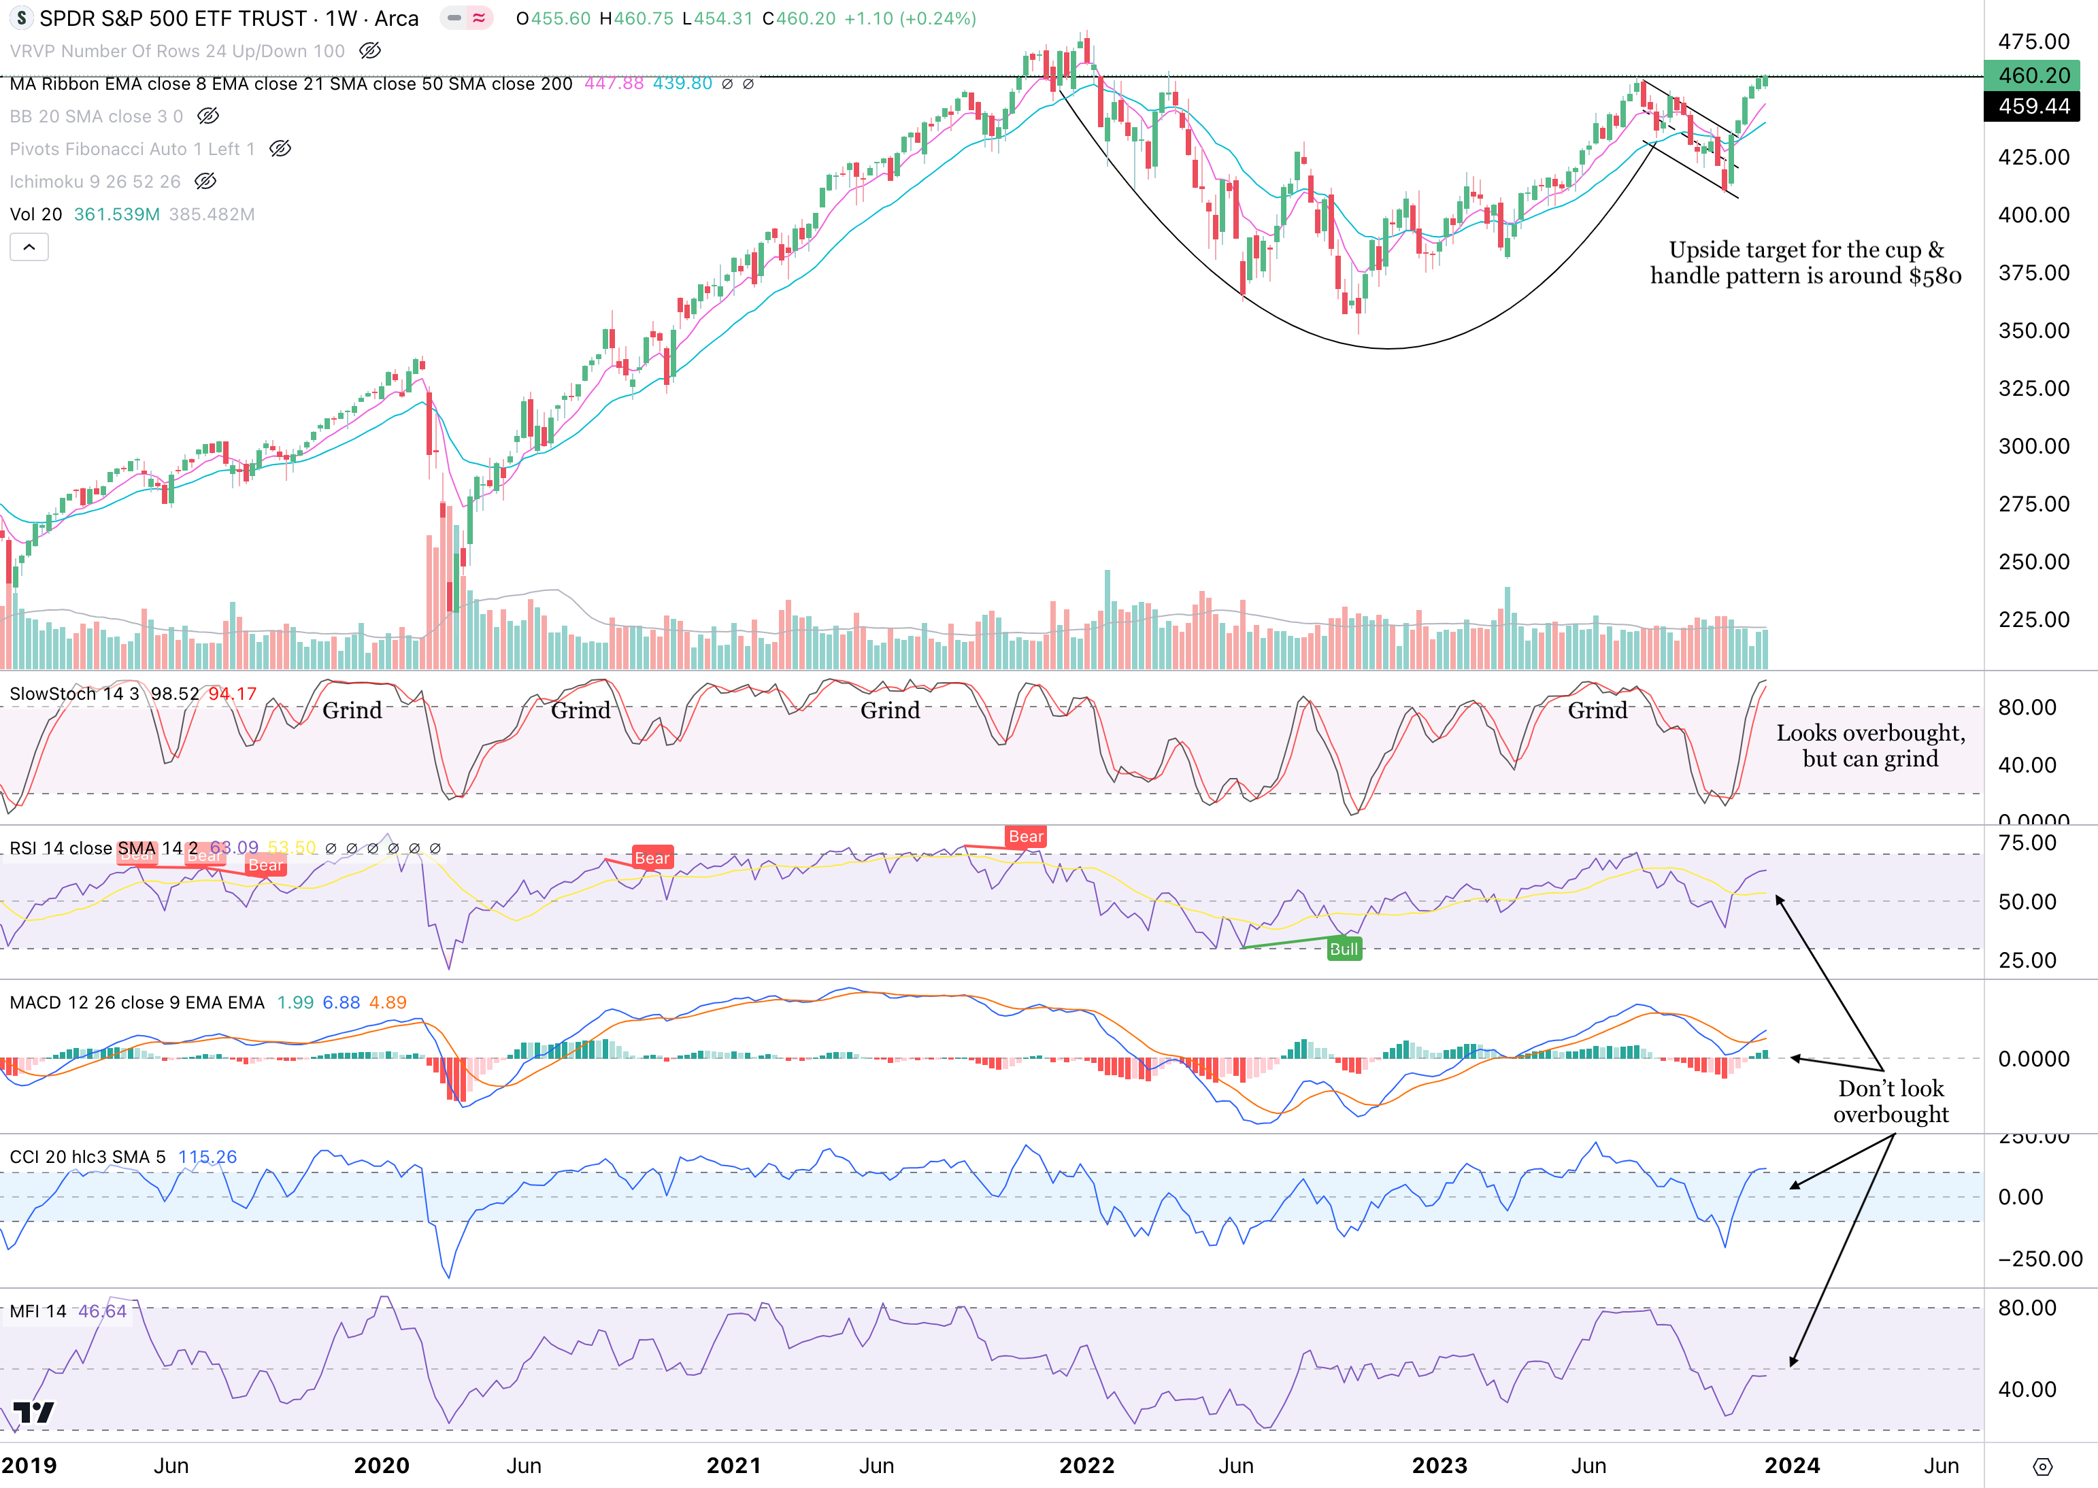Click the green 460.20 price label
2098x1488 pixels.
tap(2032, 75)
